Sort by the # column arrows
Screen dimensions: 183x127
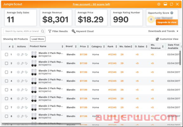coord(13,47)
